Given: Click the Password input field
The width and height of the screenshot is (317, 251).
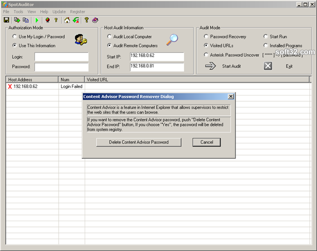Looking at the screenshot, I should click(62, 67).
